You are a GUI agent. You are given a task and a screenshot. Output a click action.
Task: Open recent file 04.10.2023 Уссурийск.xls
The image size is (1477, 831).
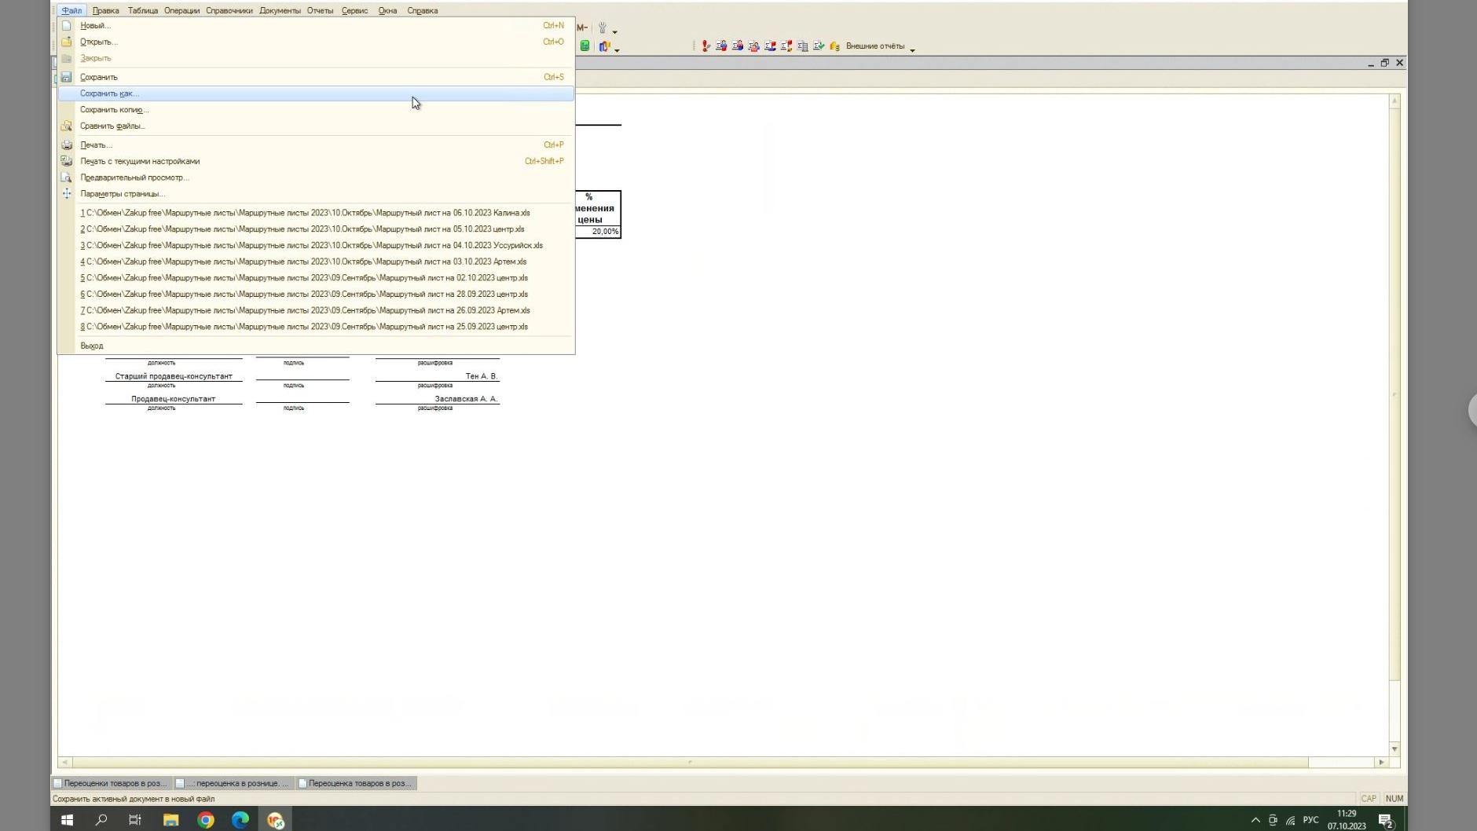[316, 245]
